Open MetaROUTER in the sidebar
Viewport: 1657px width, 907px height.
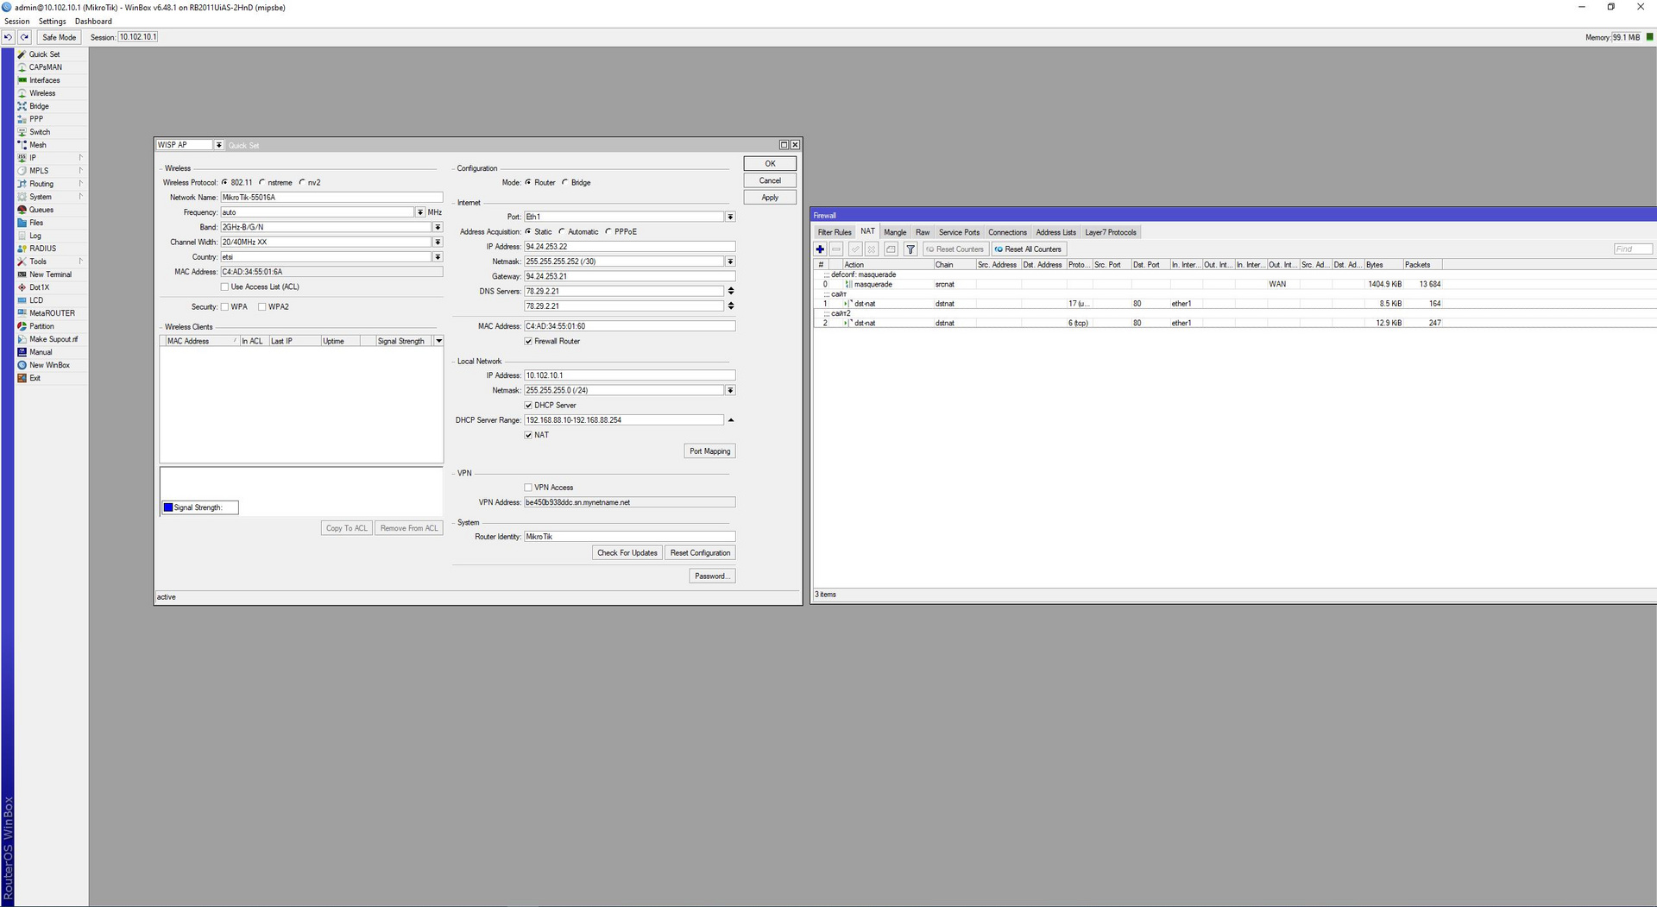coord(51,313)
